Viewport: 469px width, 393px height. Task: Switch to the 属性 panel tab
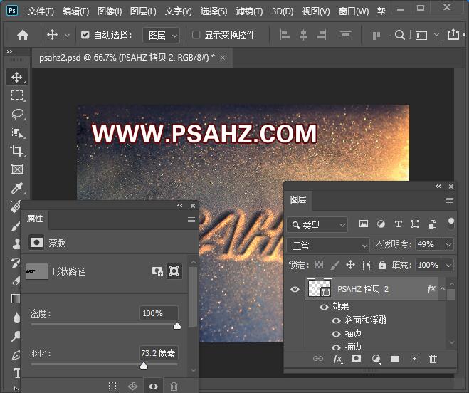click(x=35, y=219)
